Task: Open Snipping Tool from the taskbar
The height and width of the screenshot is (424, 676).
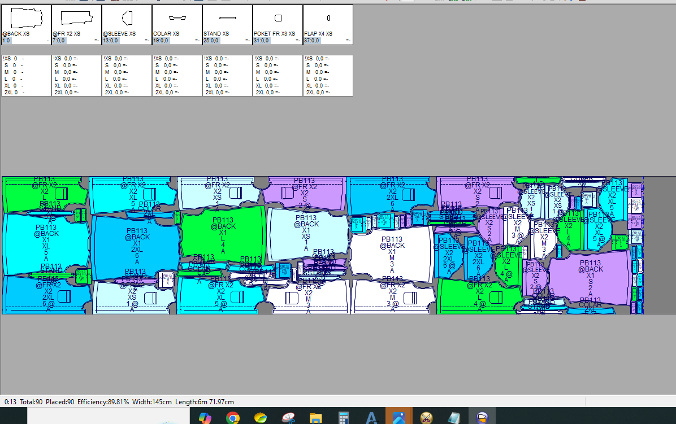Action: [288, 418]
